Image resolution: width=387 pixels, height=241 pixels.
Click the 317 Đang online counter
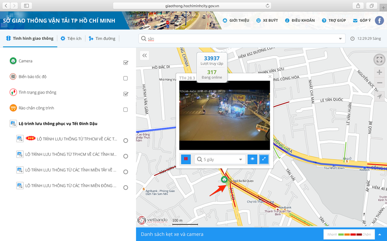[x=212, y=74]
